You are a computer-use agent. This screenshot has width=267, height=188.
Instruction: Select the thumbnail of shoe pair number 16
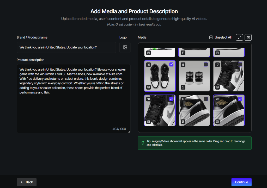194,76
